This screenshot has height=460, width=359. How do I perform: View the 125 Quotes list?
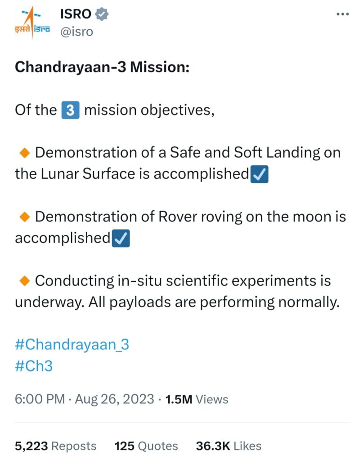(x=146, y=446)
